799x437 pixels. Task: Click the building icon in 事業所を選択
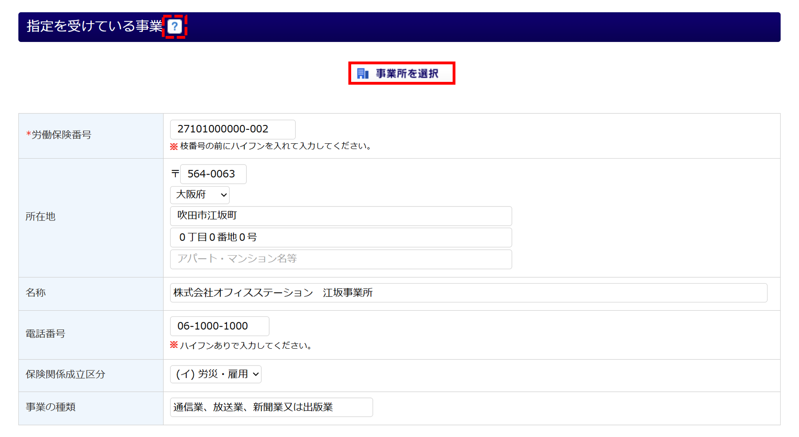tap(363, 73)
